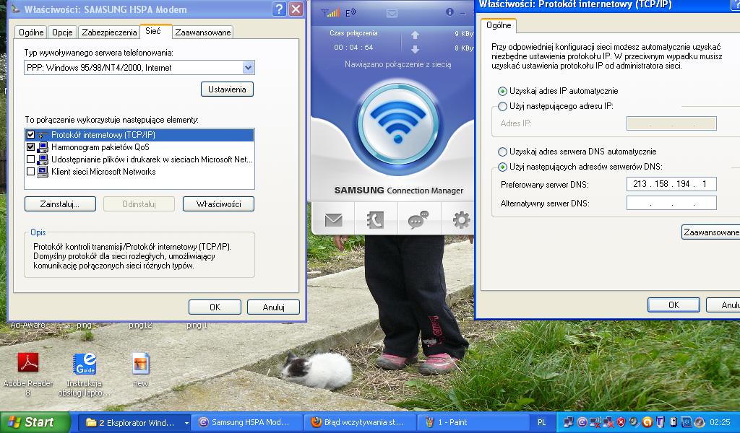Switch to the Ogólne tab in HSPA Modem
The height and width of the screenshot is (433, 740).
click(x=31, y=32)
